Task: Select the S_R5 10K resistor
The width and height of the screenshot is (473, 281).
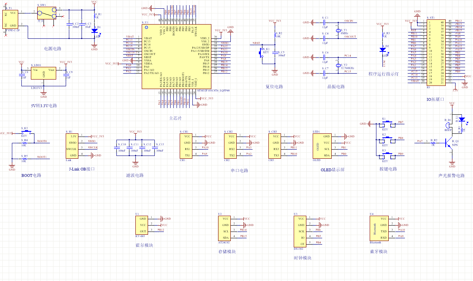Action: 25,159
